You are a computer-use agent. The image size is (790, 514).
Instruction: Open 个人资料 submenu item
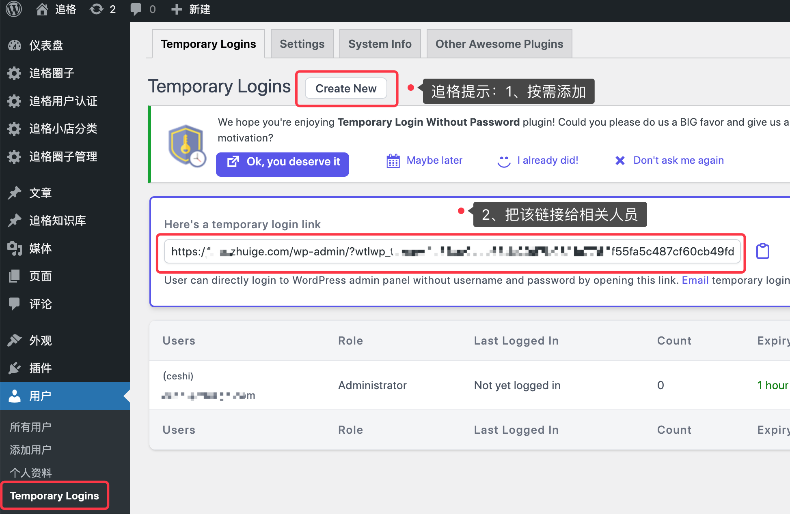coord(30,473)
